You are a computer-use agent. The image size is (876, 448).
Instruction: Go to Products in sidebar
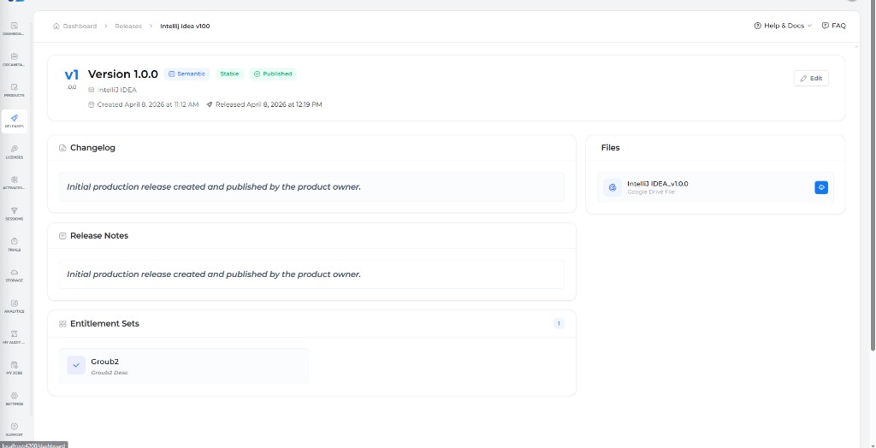pos(15,90)
